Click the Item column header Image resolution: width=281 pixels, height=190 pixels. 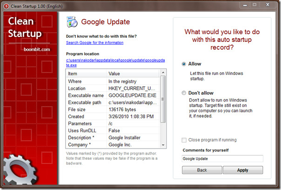[x=86, y=74]
